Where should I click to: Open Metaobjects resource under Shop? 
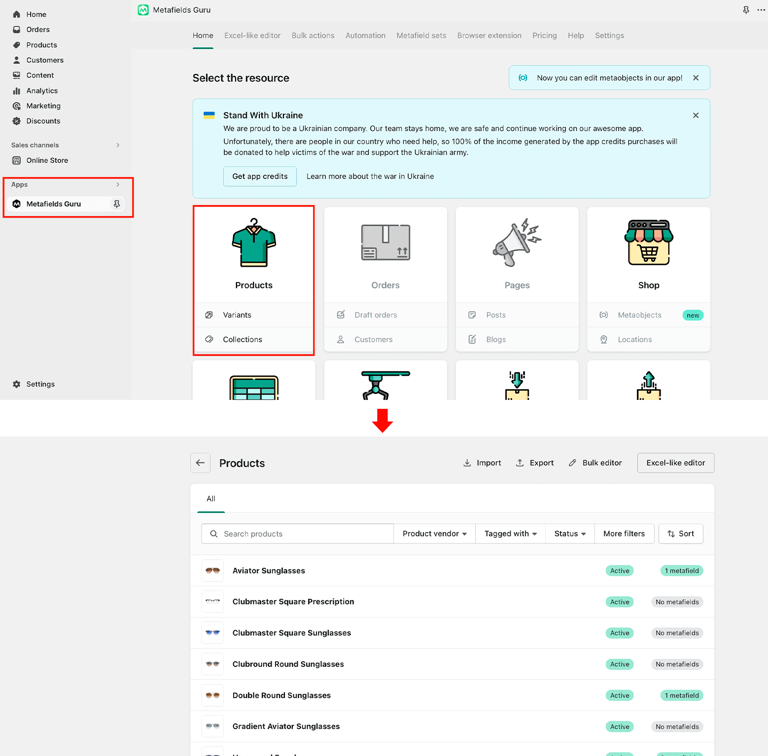click(649, 315)
